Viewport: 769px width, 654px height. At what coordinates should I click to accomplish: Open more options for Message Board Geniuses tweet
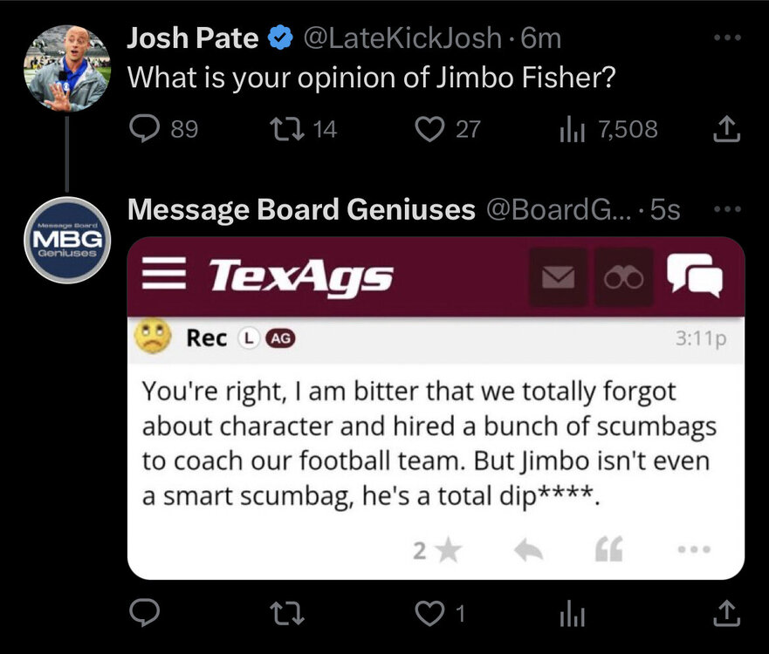point(726,209)
